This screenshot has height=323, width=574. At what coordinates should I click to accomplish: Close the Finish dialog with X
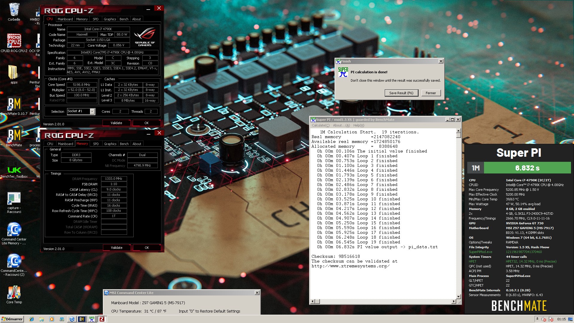[441, 61]
